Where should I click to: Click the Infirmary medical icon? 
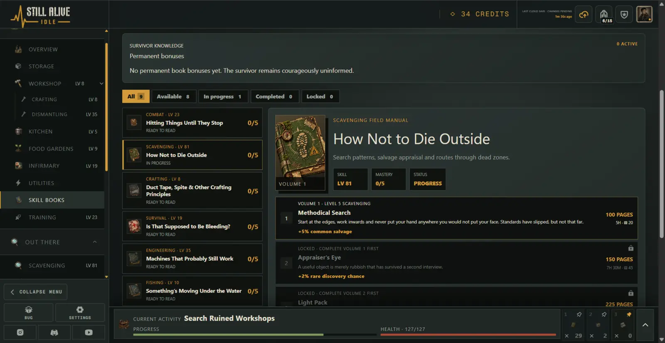(18, 165)
